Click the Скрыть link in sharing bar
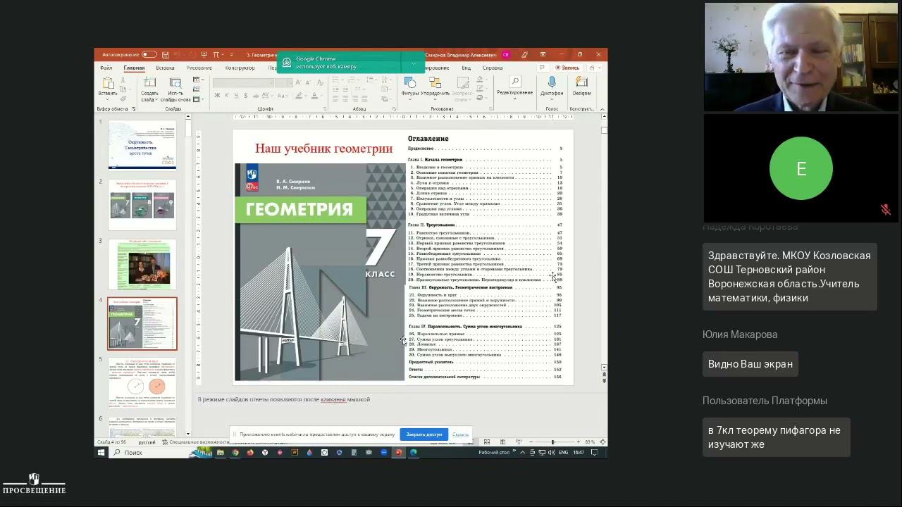Image resolution: width=902 pixels, height=507 pixels. [460, 434]
